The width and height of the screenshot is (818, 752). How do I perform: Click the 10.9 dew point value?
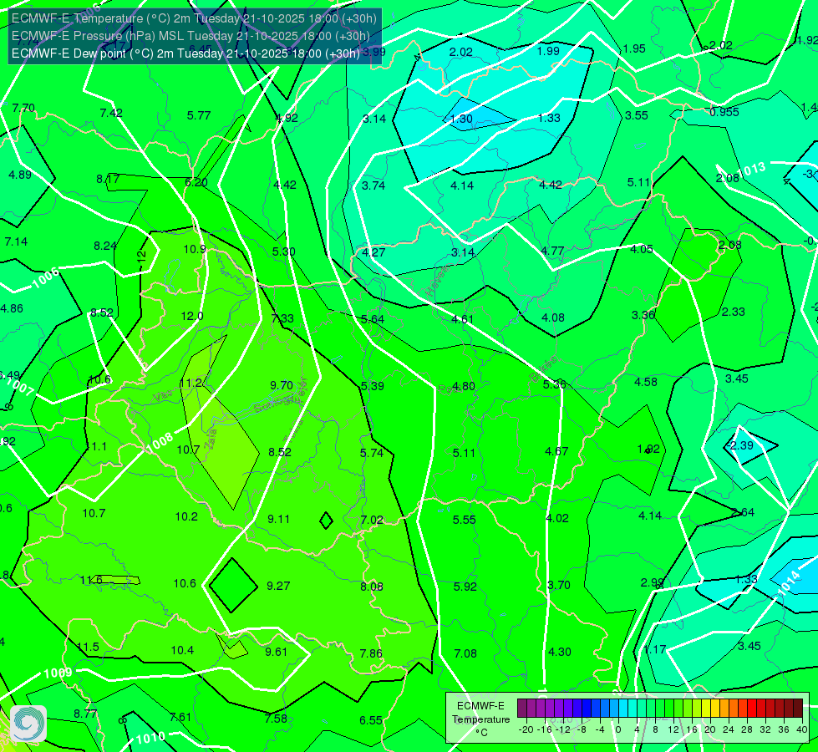(195, 250)
